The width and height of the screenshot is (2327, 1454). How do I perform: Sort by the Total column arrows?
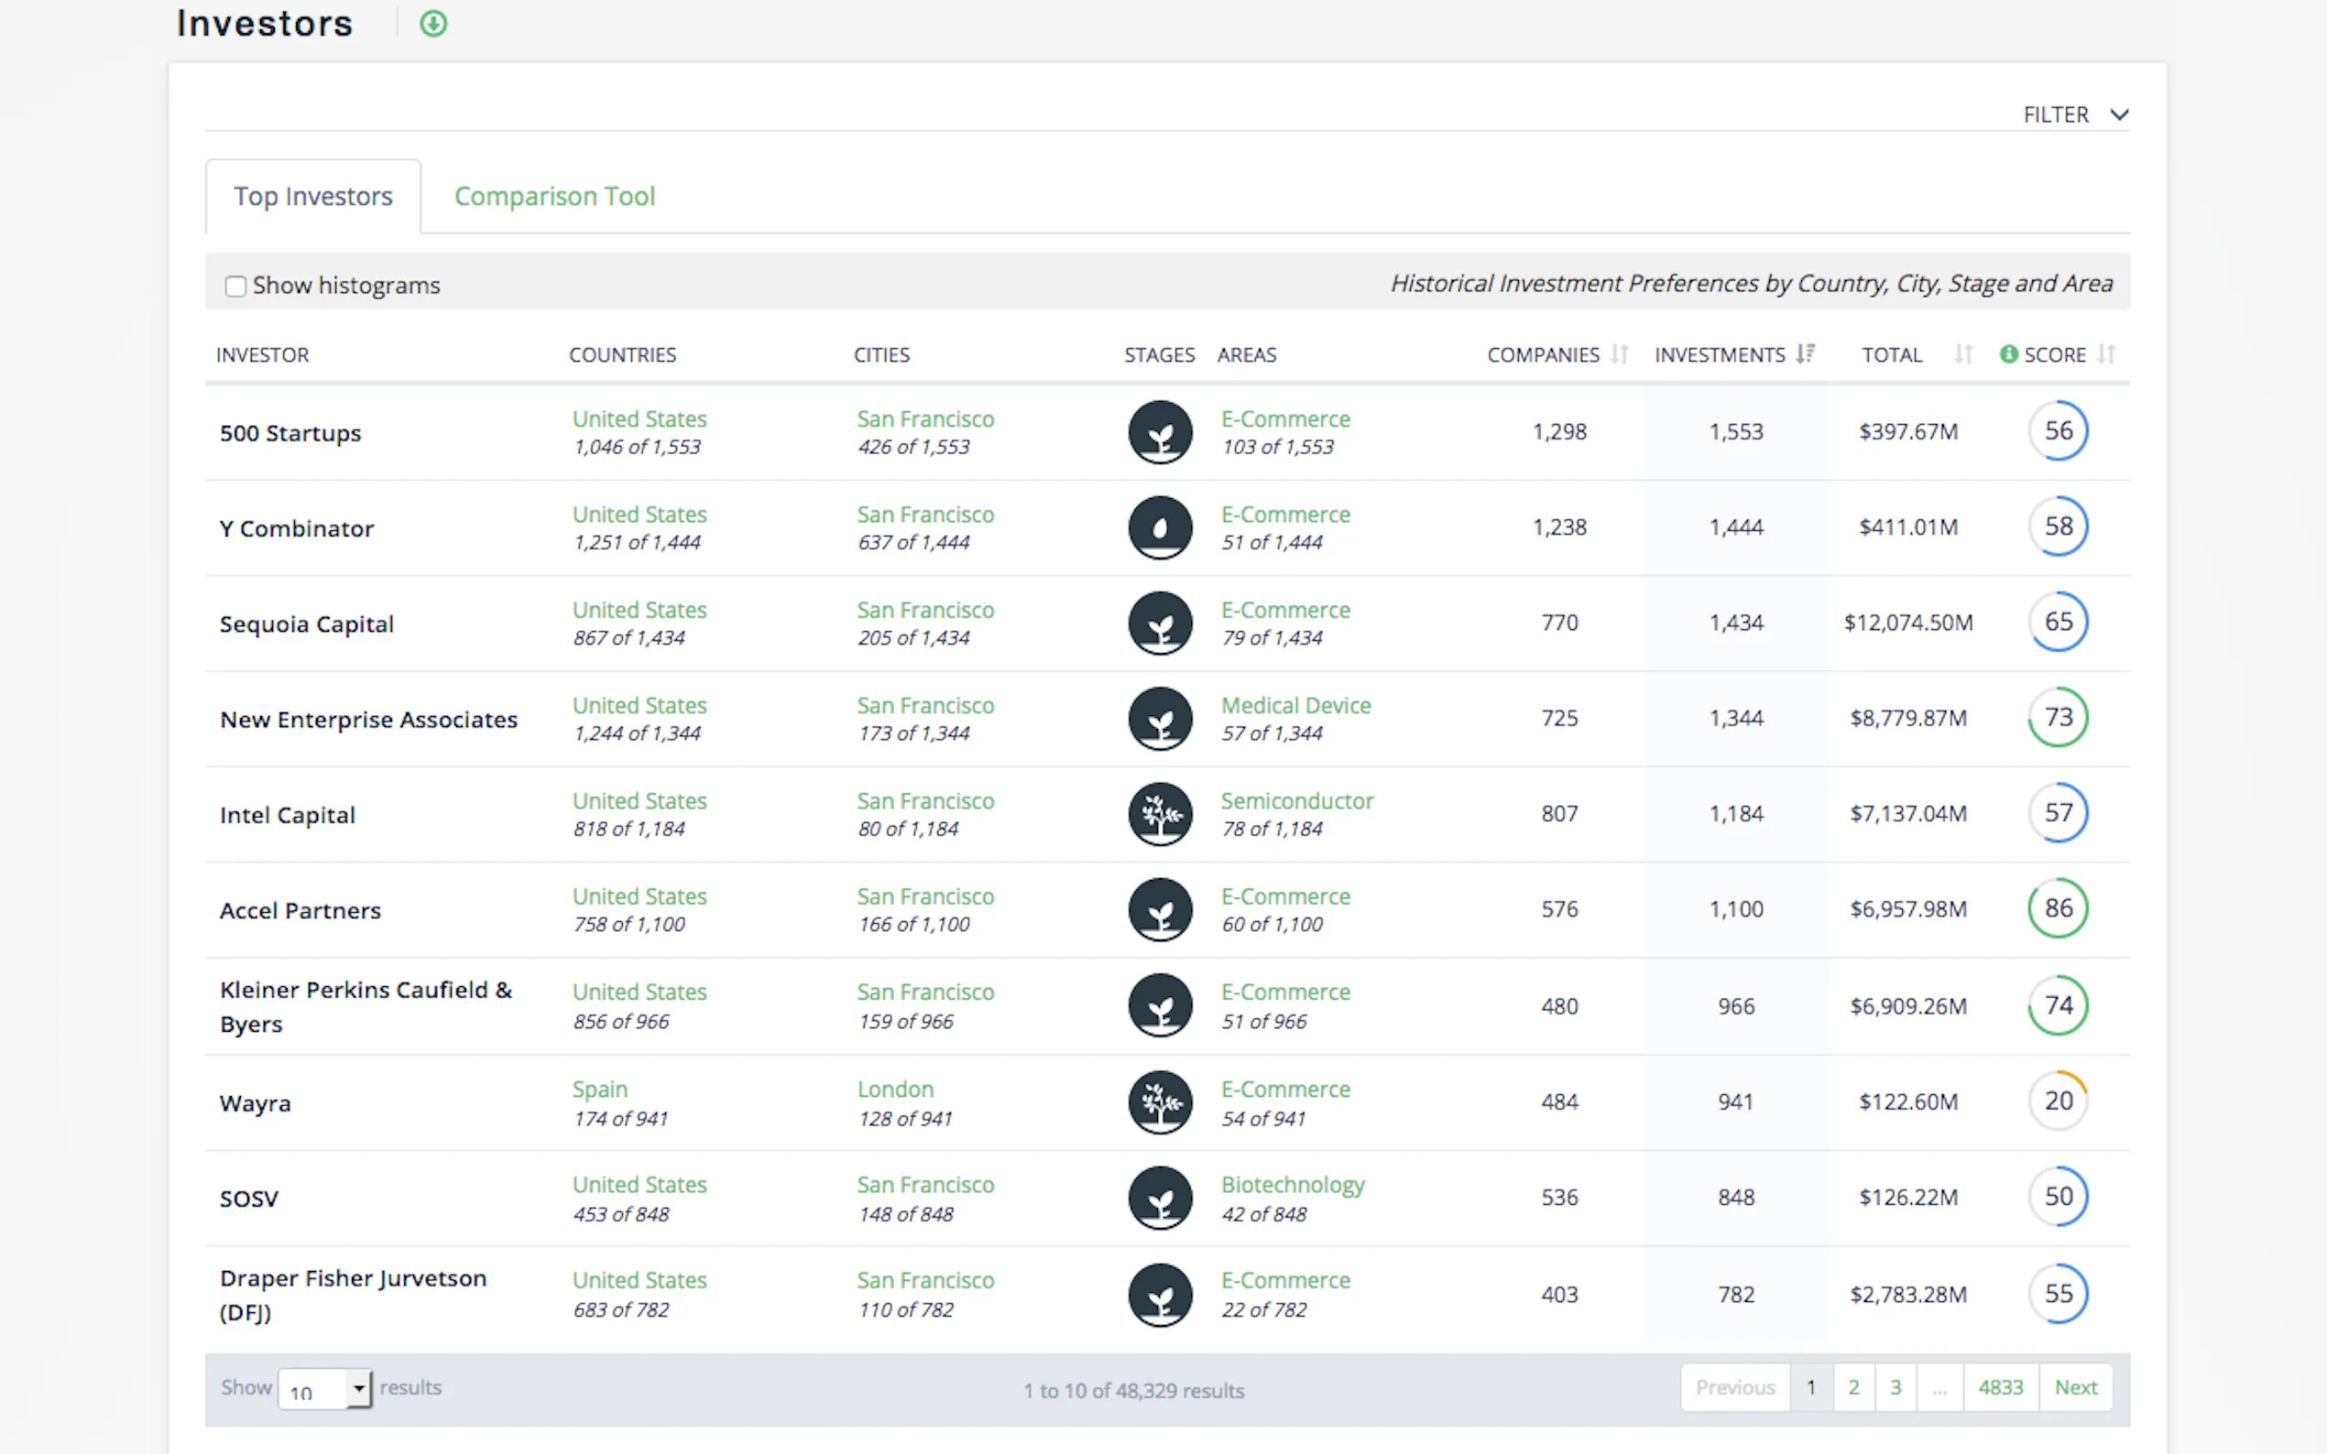tap(1963, 353)
